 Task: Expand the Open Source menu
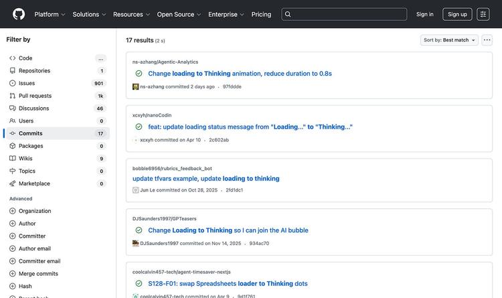[x=179, y=15]
